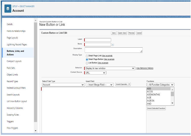The height and width of the screenshot is (136, 191).
Task: Open View Behavior Options link
Action: [x=145, y=68]
